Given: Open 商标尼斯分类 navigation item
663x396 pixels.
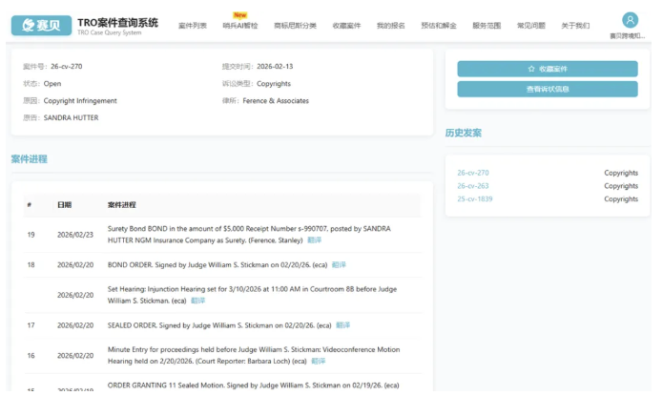Looking at the screenshot, I should [296, 26].
